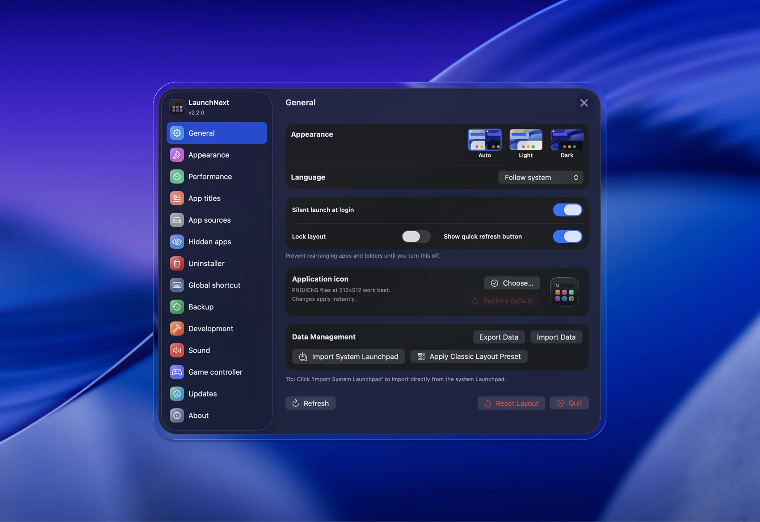Disable Silent launch at login
Image resolution: width=760 pixels, height=522 pixels.
567,210
